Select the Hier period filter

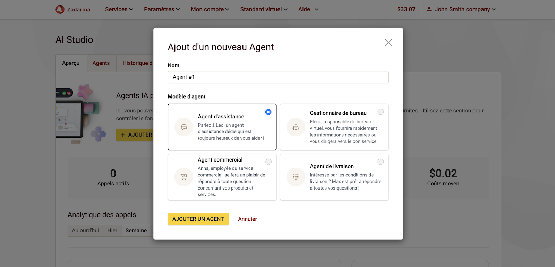[x=112, y=230]
